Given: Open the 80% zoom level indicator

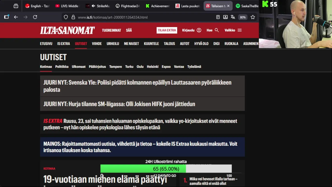Looking at the screenshot, I should click(x=243, y=17).
